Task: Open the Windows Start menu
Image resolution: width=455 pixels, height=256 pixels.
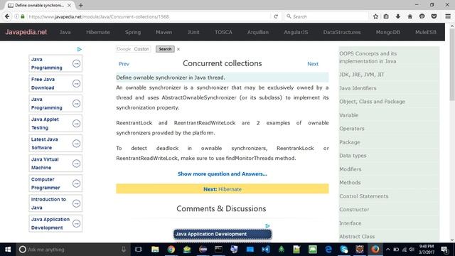Action: coord(8,250)
